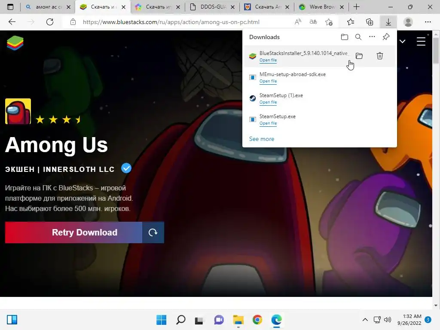Image resolution: width=440 pixels, height=330 pixels.
Task: Click the page vertical scrollbar thumb
Action: 436,51
